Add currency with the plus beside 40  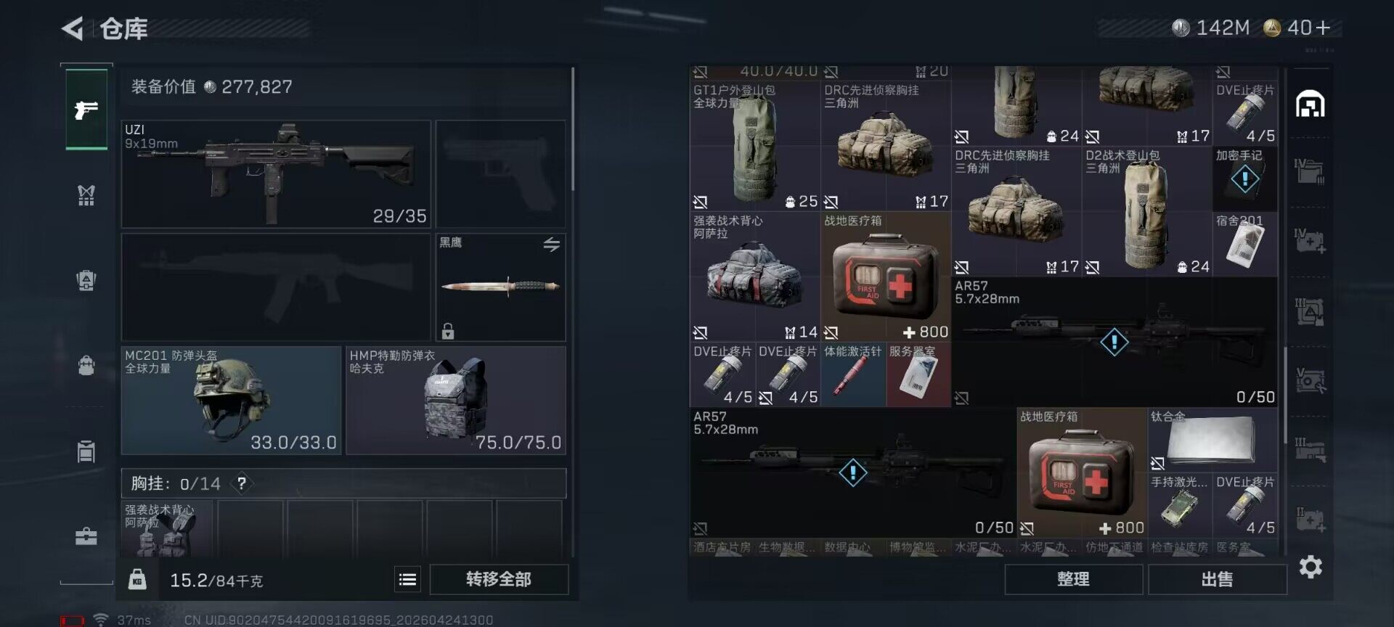(x=1323, y=28)
